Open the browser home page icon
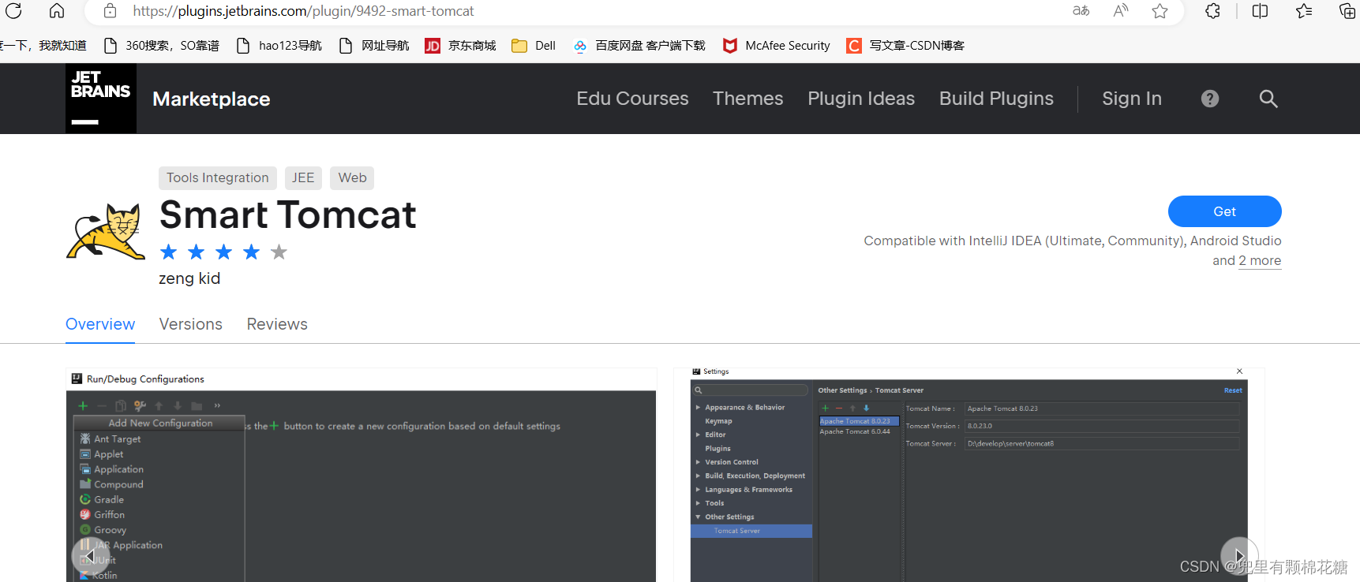 [57, 10]
